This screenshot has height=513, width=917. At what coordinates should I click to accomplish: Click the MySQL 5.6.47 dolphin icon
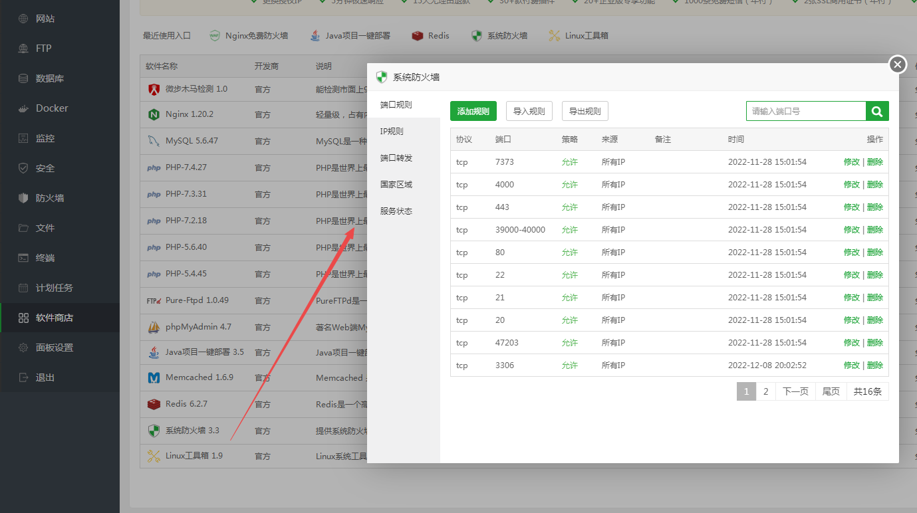click(x=154, y=141)
